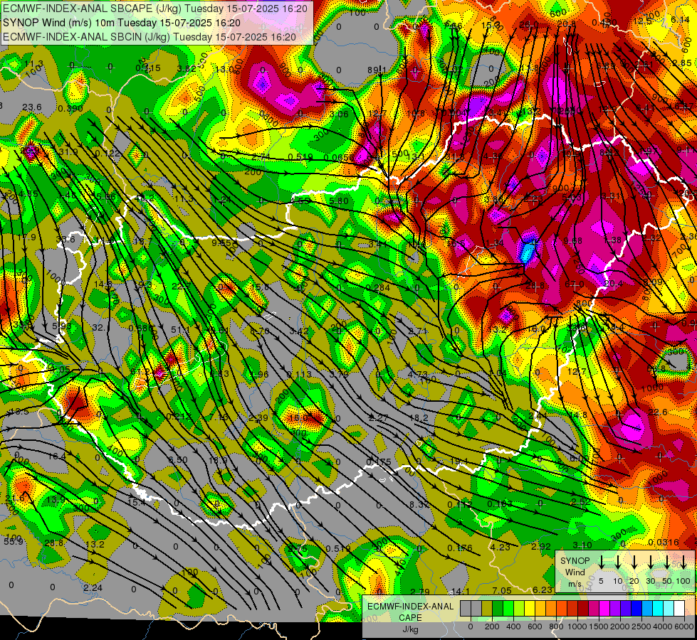Select the pure blue CAPE legend swatch
Viewport: 697px width, 640px height.
click(636, 609)
